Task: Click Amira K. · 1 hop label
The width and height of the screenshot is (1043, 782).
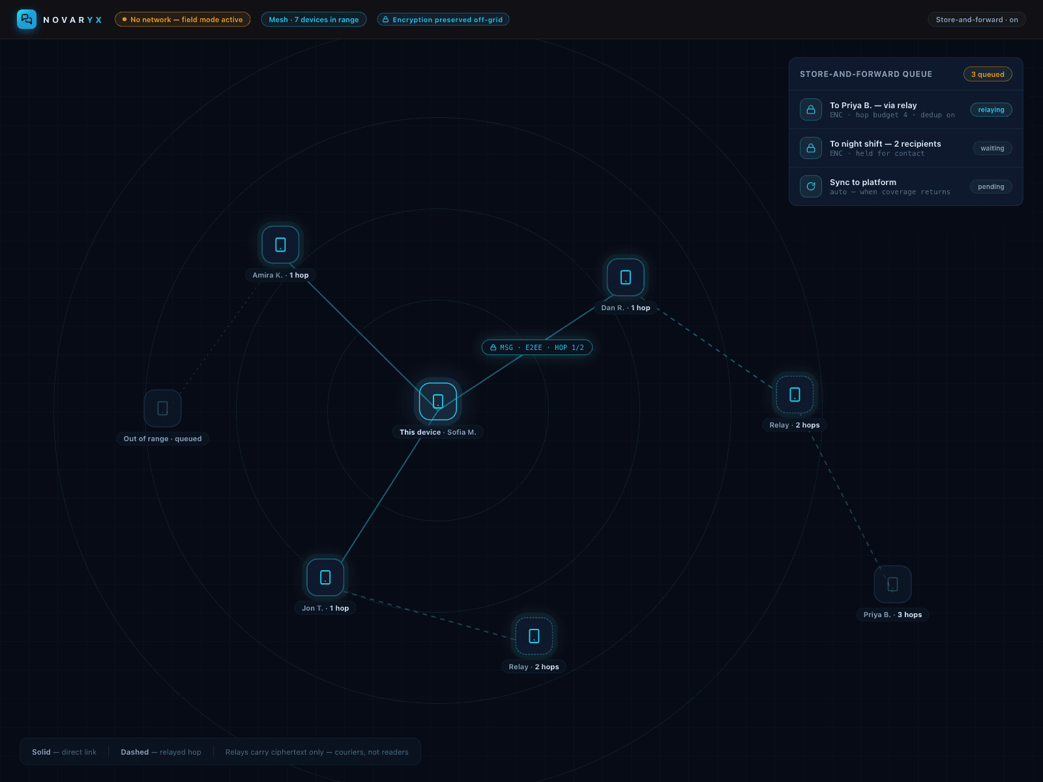Action: [280, 275]
